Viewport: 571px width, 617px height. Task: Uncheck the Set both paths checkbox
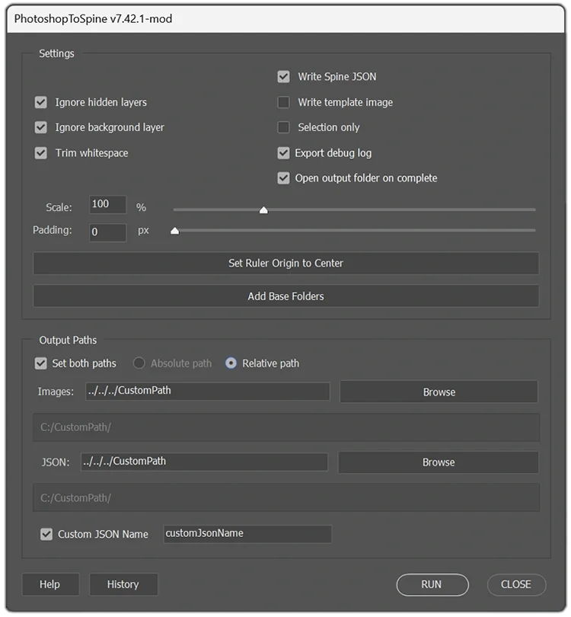pyautogui.click(x=41, y=363)
